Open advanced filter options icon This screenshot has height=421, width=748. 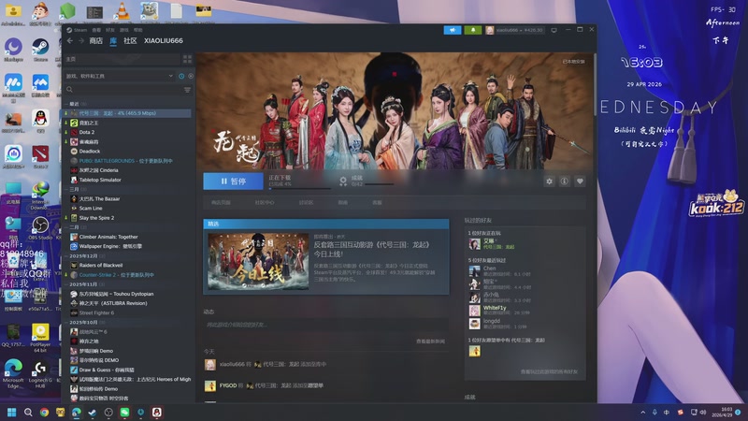[187, 90]
